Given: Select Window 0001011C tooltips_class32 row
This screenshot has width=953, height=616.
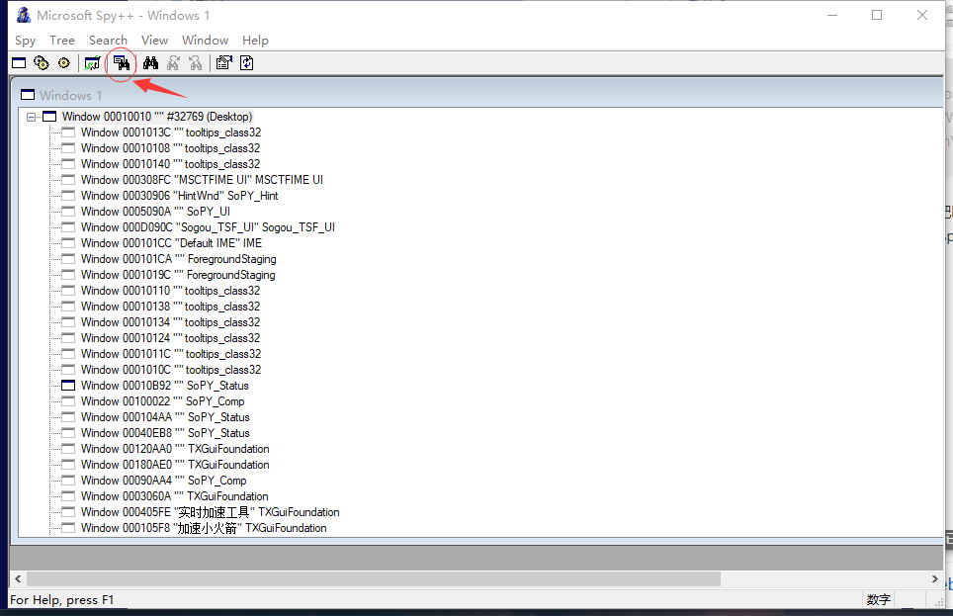Looking at the screenshot, I should pos(171,354).
